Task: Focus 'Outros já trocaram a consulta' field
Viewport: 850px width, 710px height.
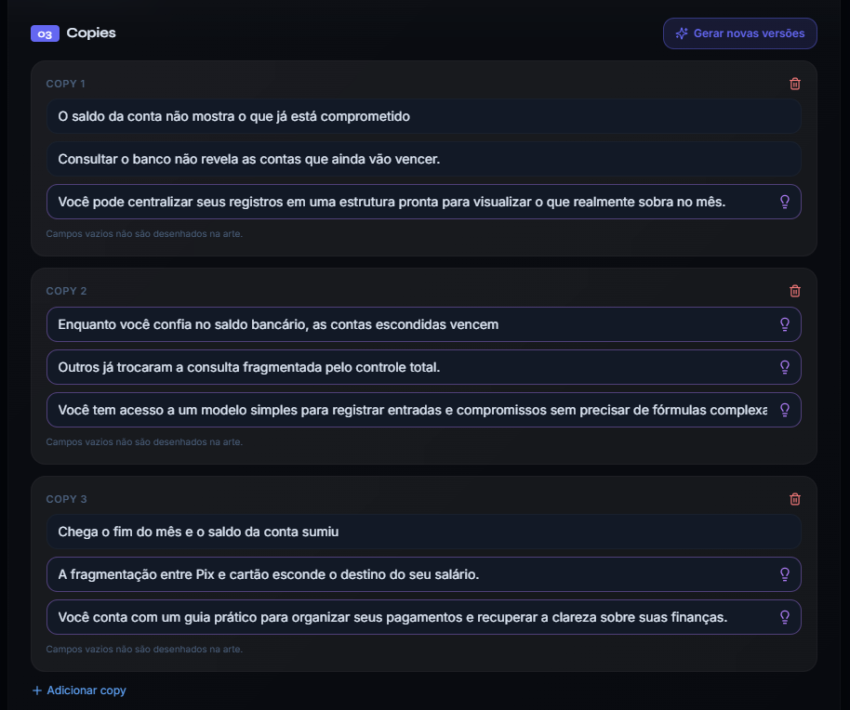Action: click(424, 367)
